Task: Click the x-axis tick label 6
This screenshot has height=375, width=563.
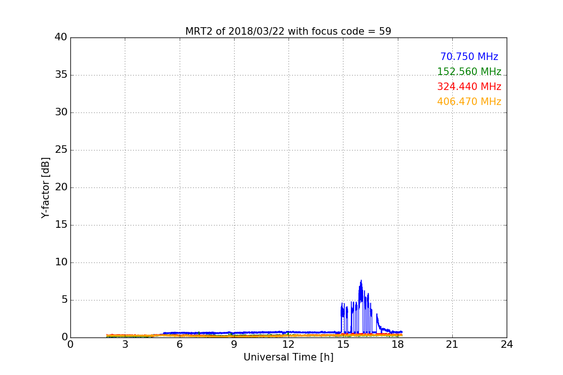Action: click(179, 345)
